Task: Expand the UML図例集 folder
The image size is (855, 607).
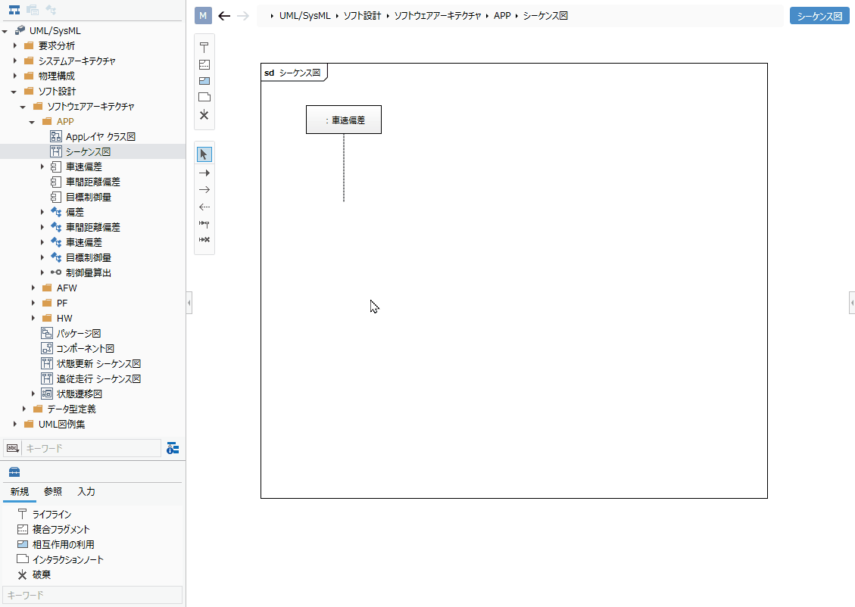Action: 14,424
